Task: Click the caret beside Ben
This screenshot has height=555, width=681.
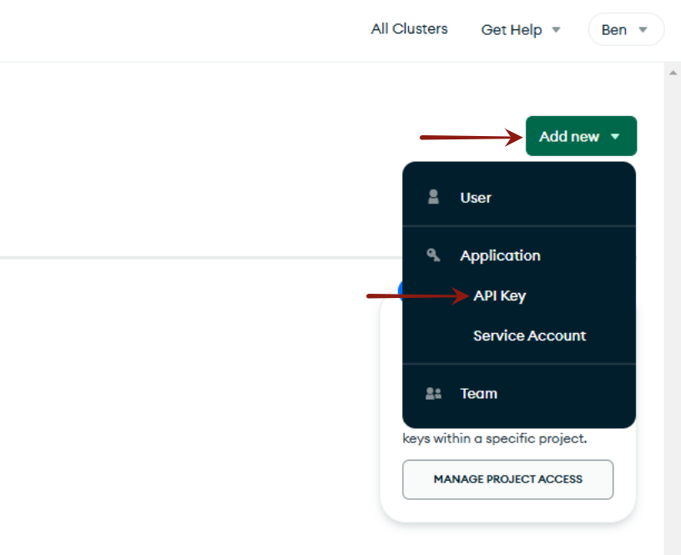Action: tap(643, 30)
